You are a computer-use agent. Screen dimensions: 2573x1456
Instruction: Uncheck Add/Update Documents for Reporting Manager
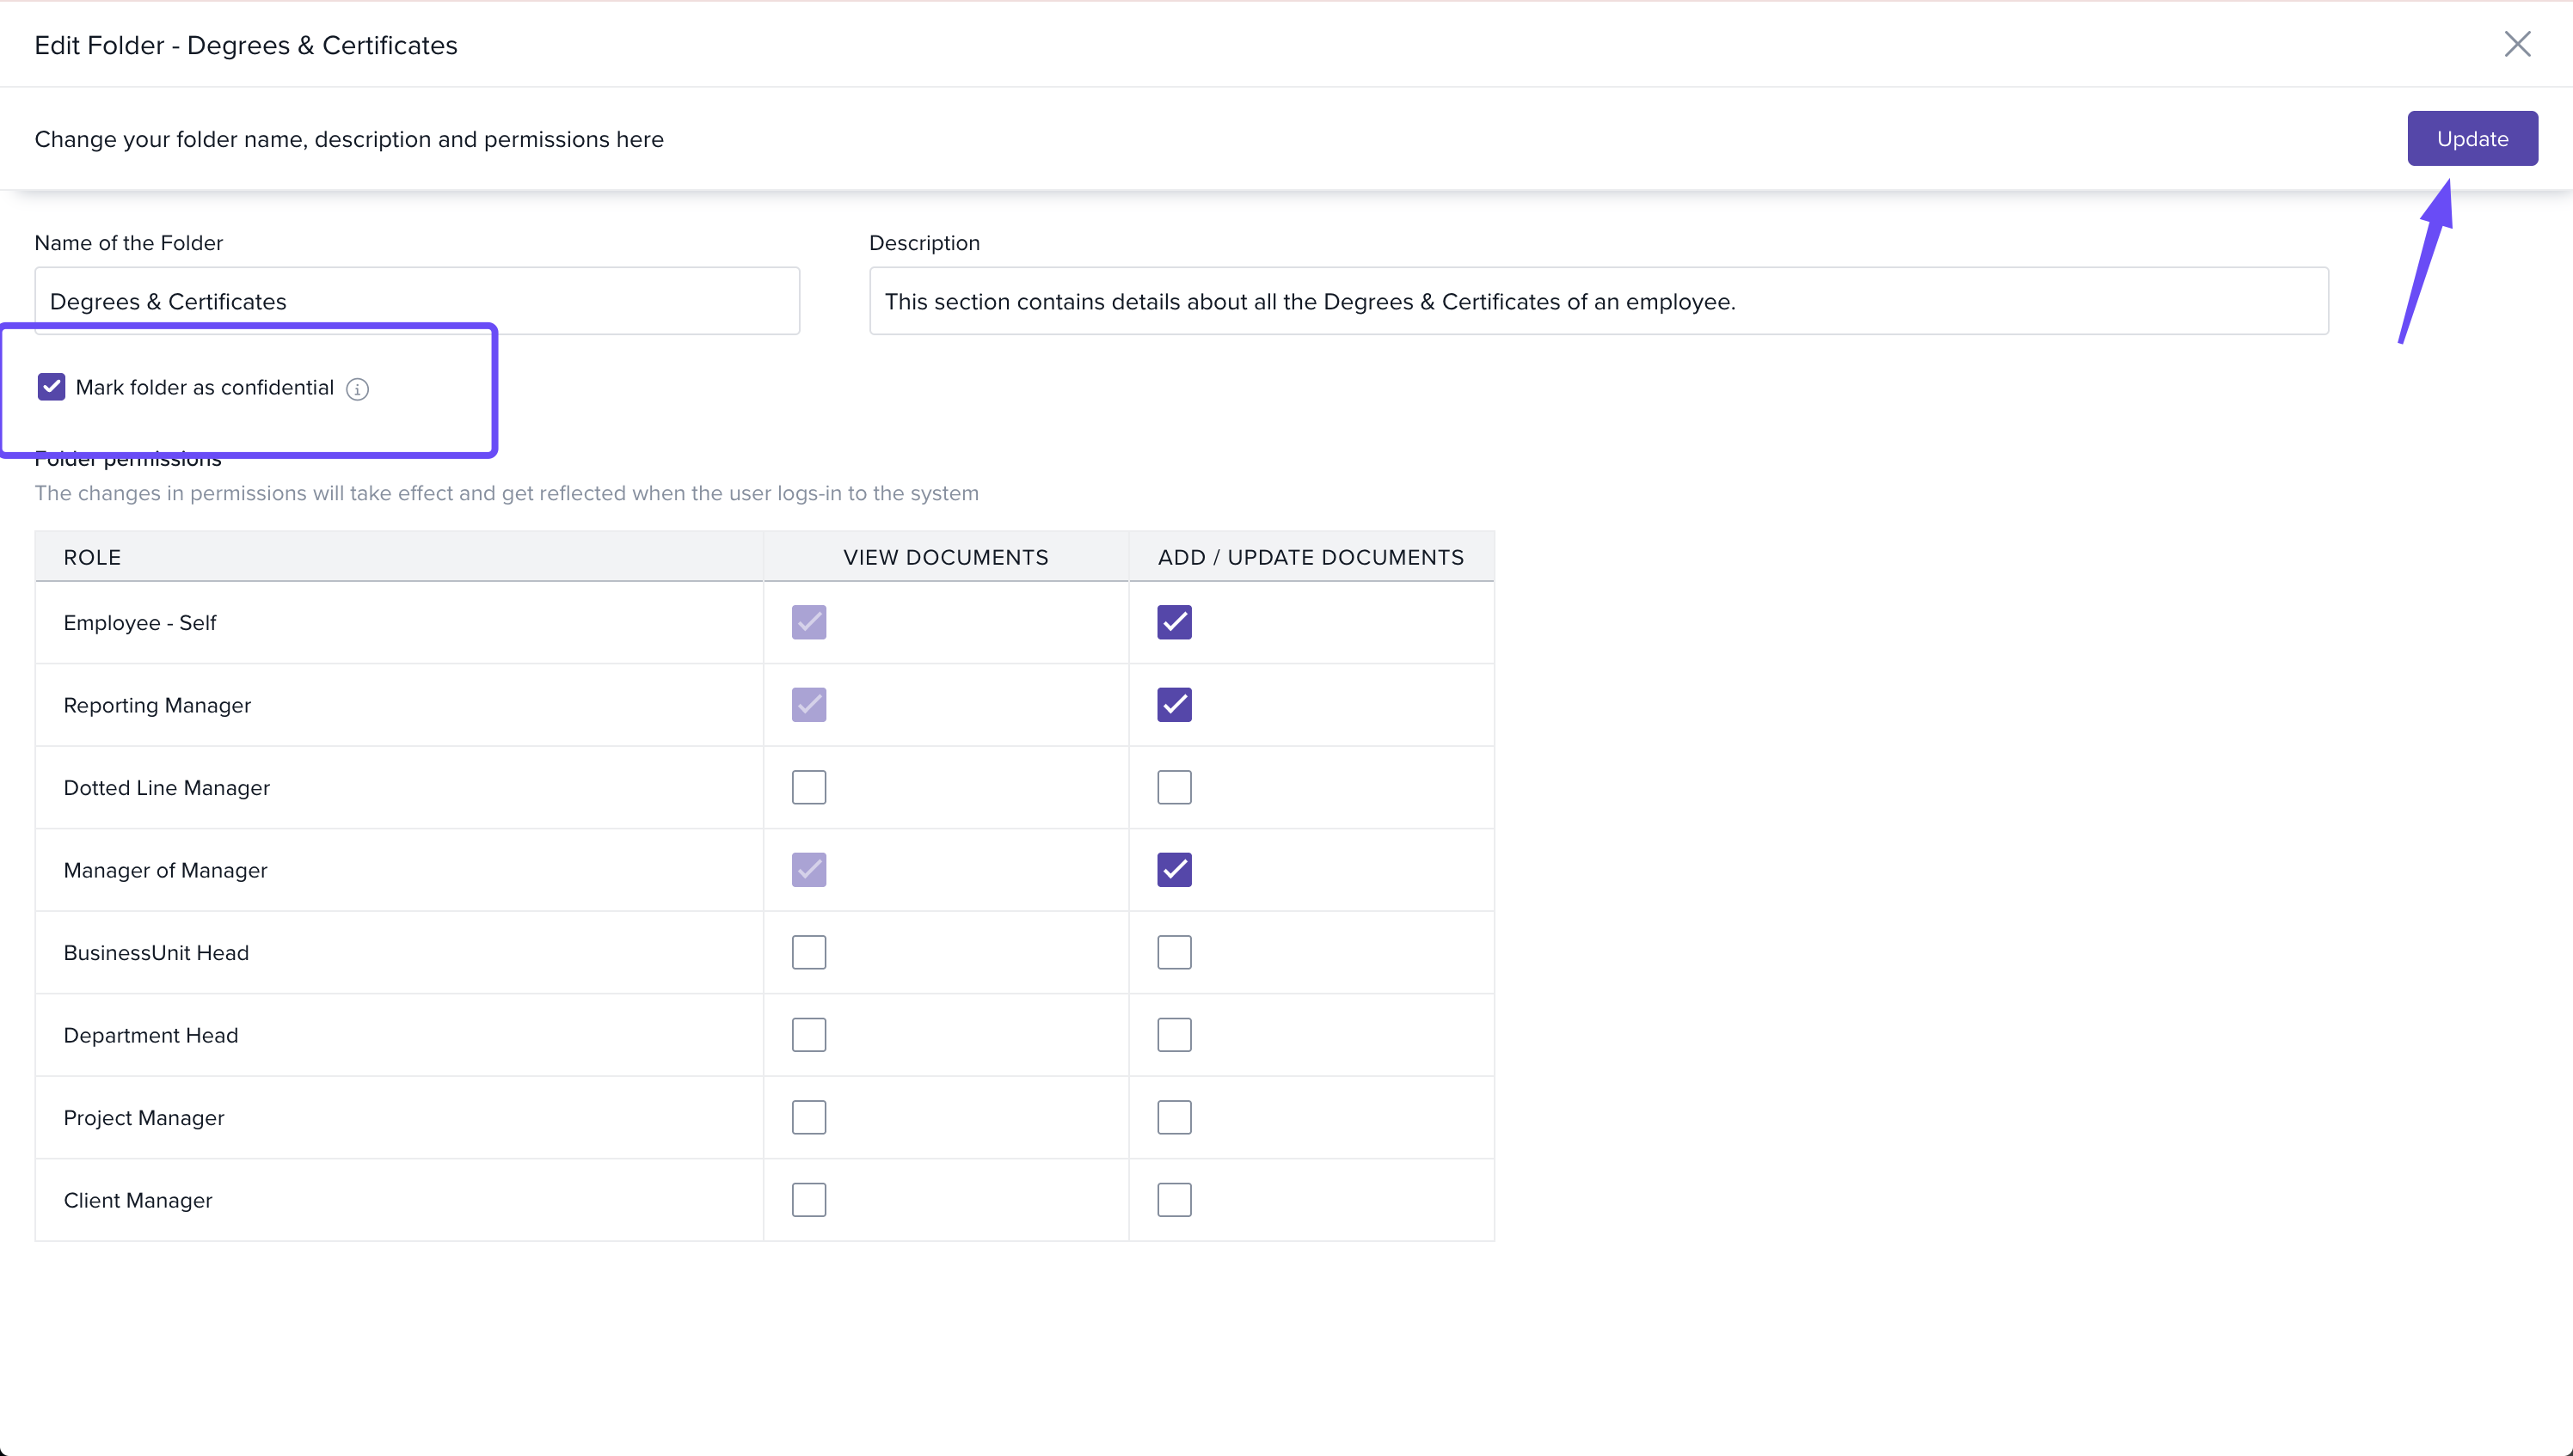(x=1174, y=705)
